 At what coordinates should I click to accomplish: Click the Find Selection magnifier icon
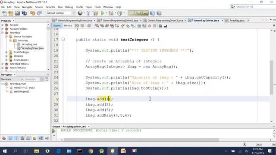click(x=97, y=26)
